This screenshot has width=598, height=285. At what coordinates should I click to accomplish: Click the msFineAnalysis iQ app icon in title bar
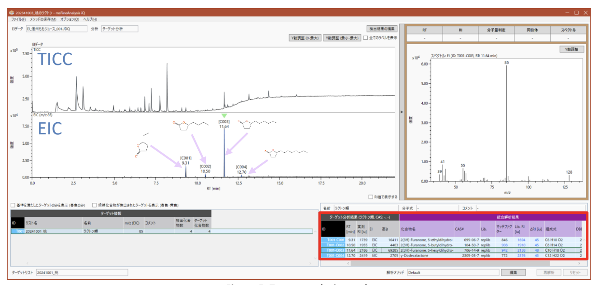pos(12,13)
